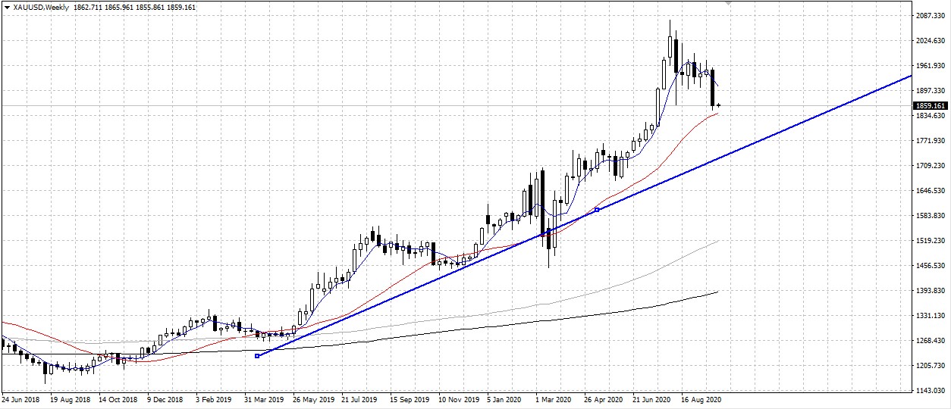
Task: Click the XAUUSD,Weekly chart title text
Action: coord(41,7)
